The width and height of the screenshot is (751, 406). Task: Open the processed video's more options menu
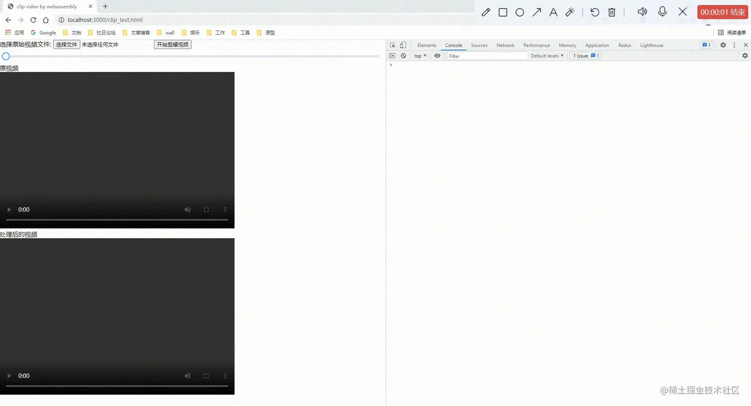coord(225,376)
